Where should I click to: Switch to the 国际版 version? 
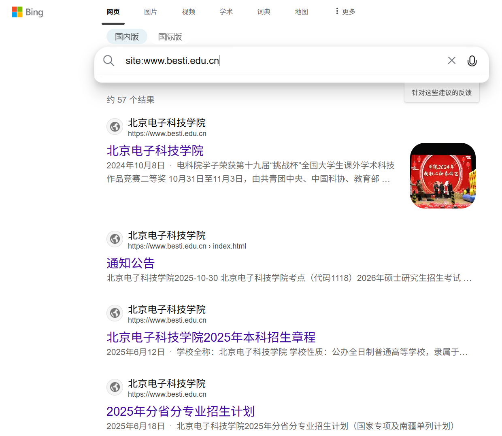tap(170, 37)
